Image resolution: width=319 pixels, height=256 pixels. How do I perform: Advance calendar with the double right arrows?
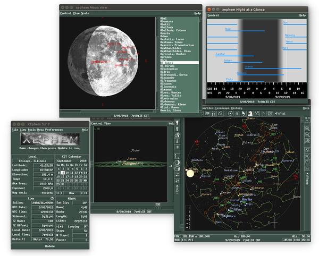point(85,193)
